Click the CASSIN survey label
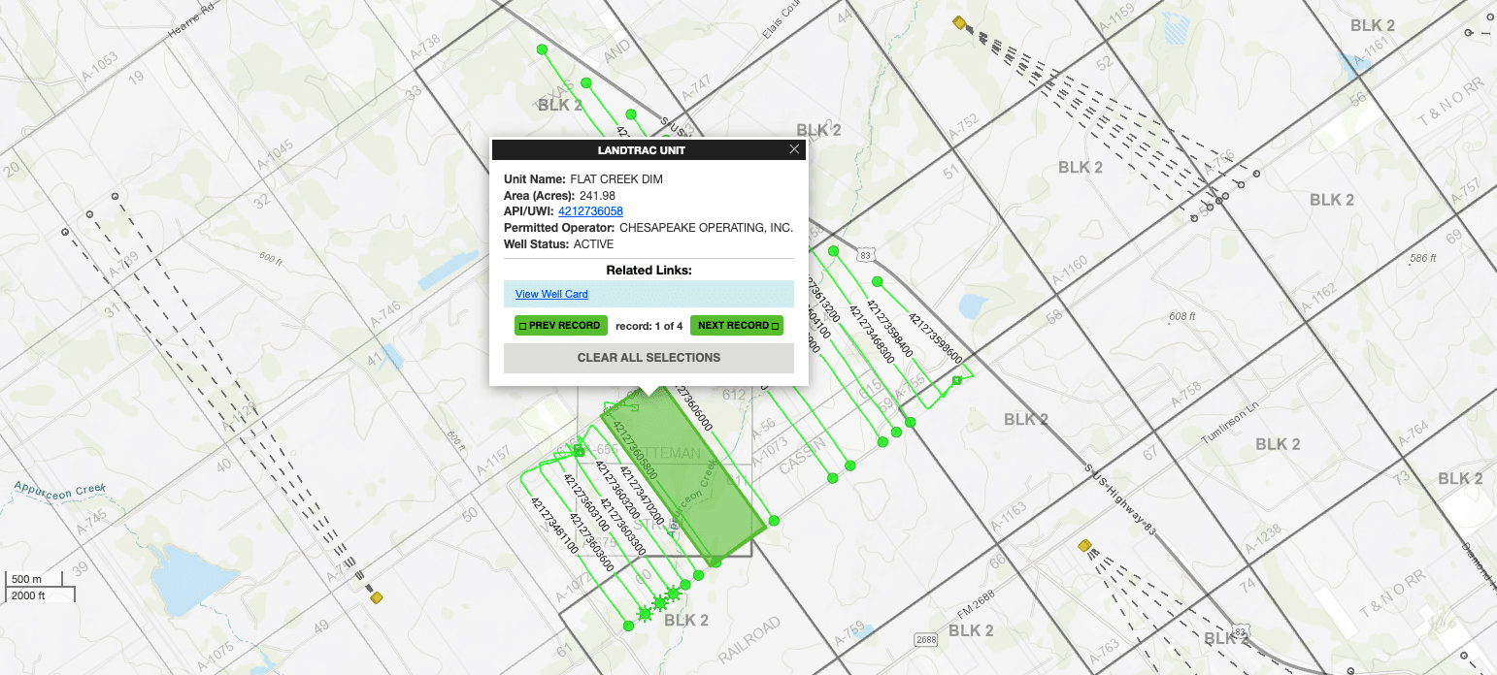1497x675 pixels. pyautogui.click(x=802, y=456)
